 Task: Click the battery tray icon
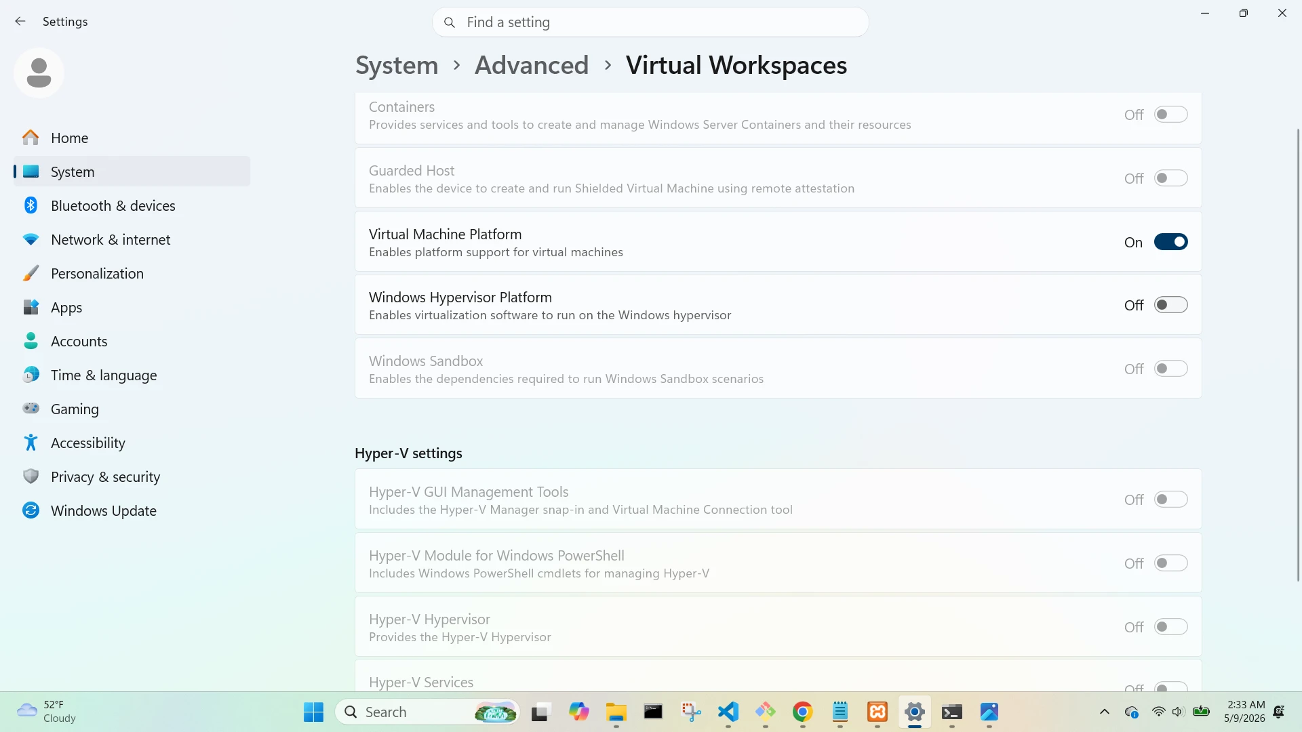click(1201, 712)
